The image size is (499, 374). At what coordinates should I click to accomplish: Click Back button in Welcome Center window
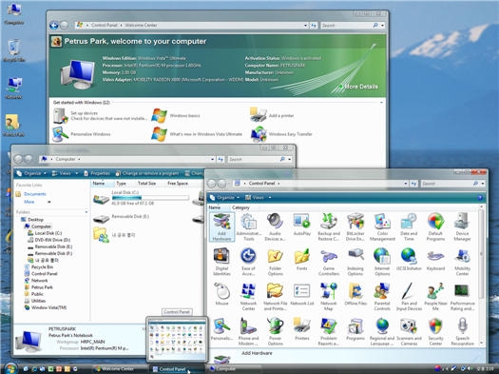54,25
